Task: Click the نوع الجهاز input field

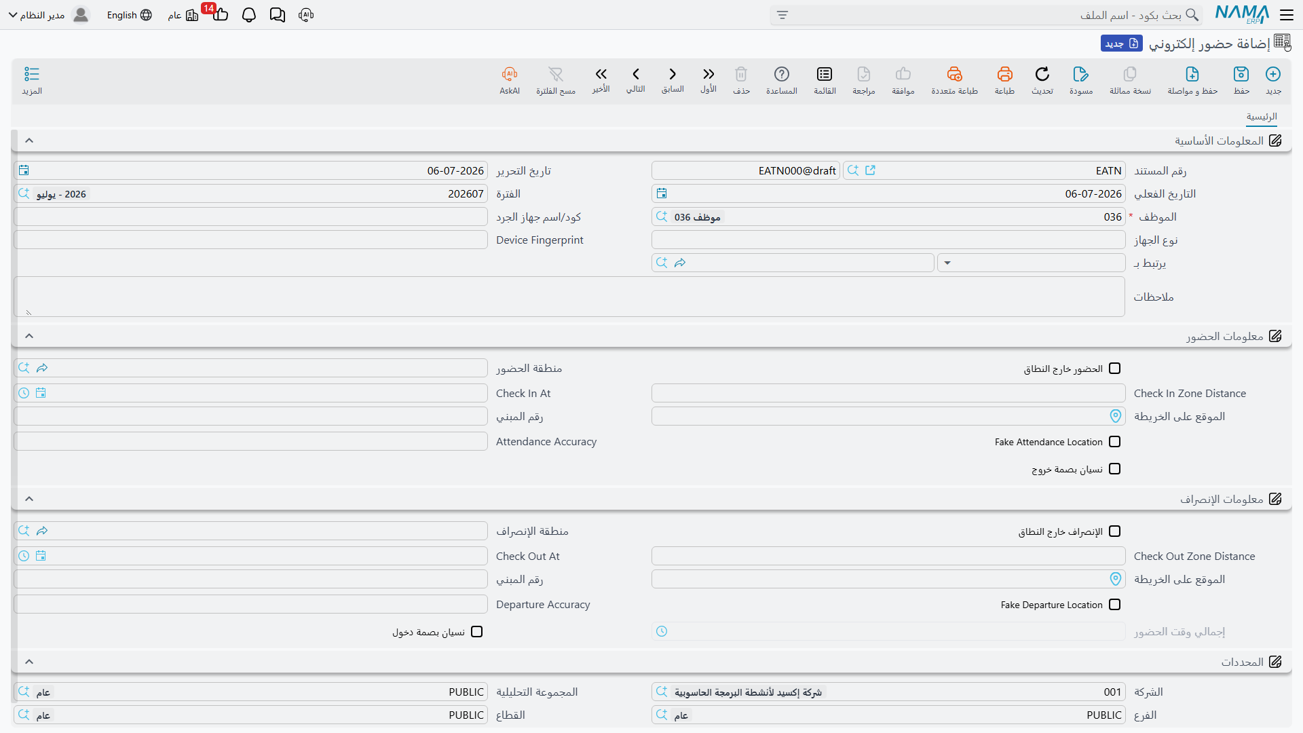Action: [888, 240]
